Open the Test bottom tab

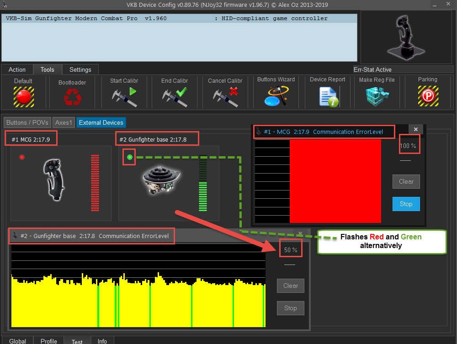(x=77, y=341)
